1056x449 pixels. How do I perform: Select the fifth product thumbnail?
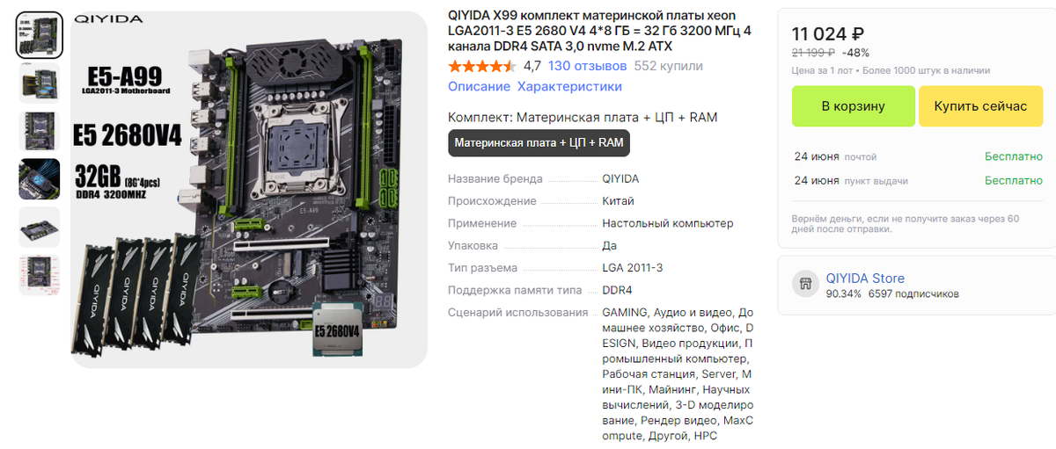(40, 227)
